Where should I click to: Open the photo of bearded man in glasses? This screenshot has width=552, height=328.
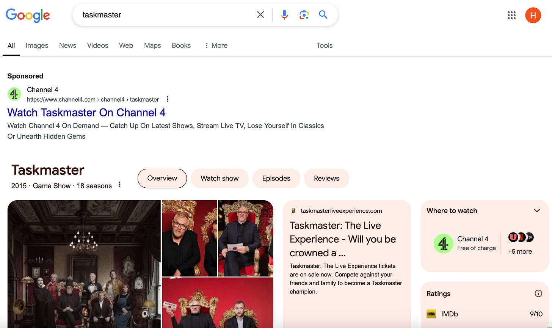click(190, 238)
